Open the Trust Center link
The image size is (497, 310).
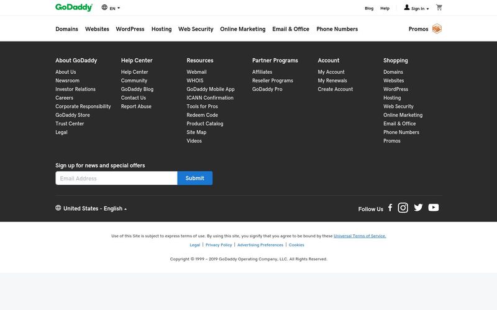pos(70,123)
